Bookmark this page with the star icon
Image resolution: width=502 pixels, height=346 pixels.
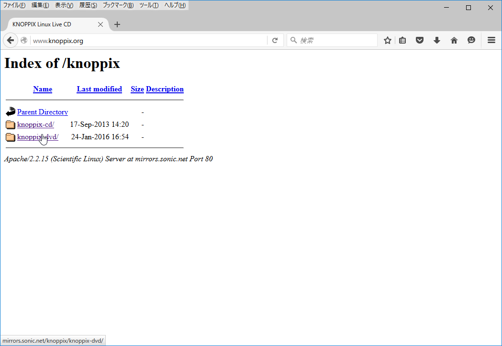tap(387, 40)
